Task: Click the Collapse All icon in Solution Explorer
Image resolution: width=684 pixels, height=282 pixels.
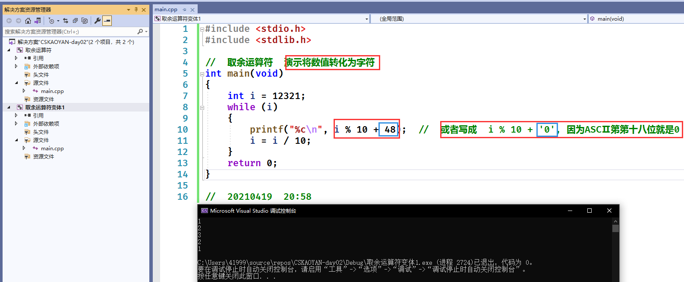Action: click(x=75, y=21)
